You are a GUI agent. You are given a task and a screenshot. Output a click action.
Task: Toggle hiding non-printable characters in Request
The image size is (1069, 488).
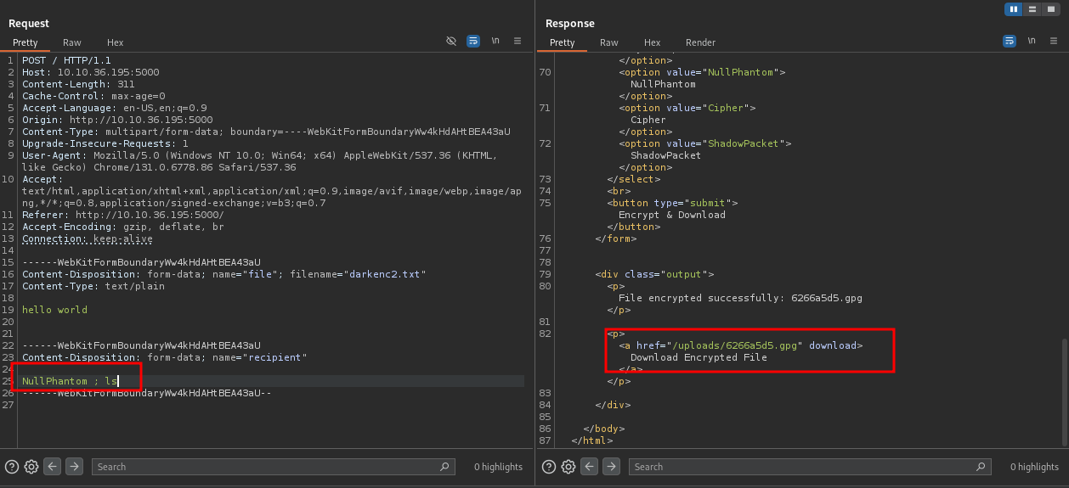[451, 41]
